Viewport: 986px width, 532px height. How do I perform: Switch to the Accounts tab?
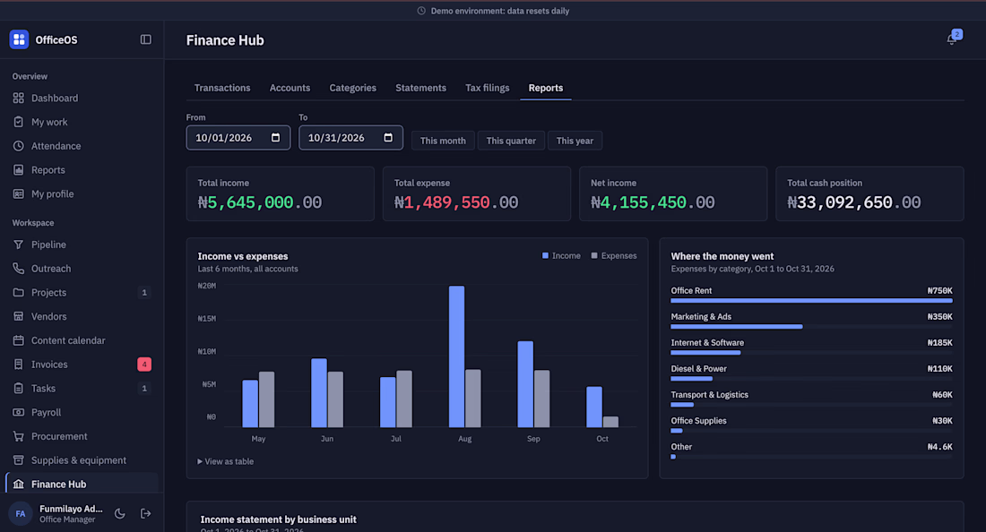pos(290,88)
